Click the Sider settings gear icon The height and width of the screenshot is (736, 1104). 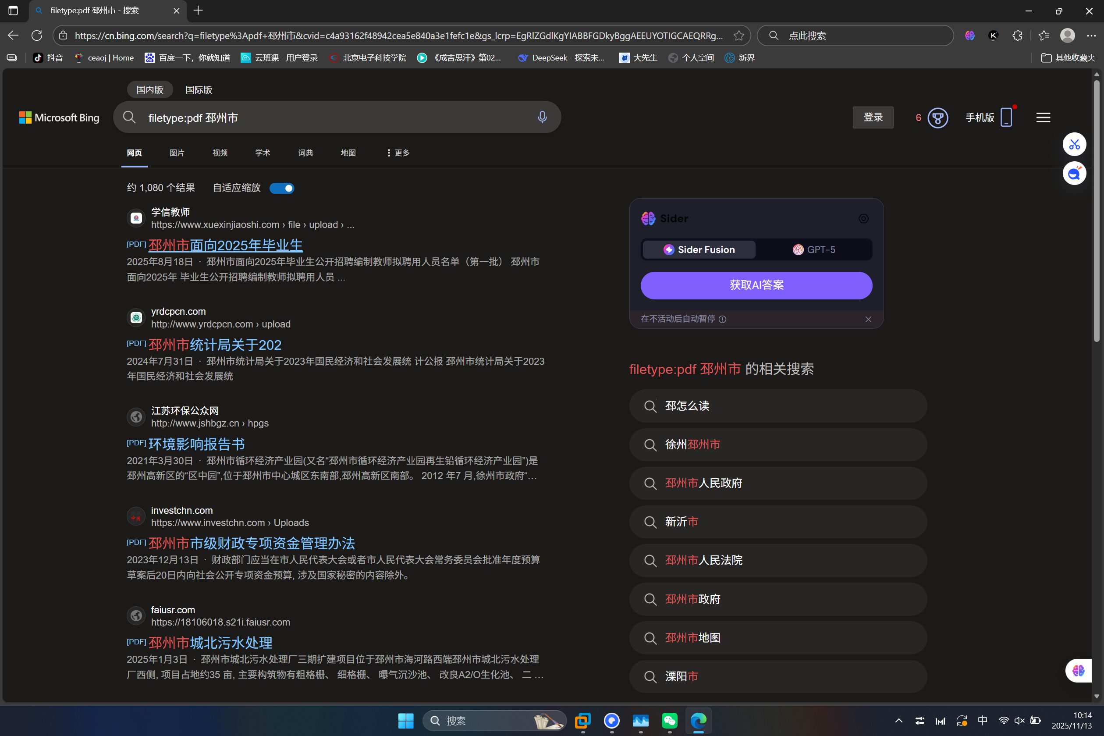coord(863,218)
